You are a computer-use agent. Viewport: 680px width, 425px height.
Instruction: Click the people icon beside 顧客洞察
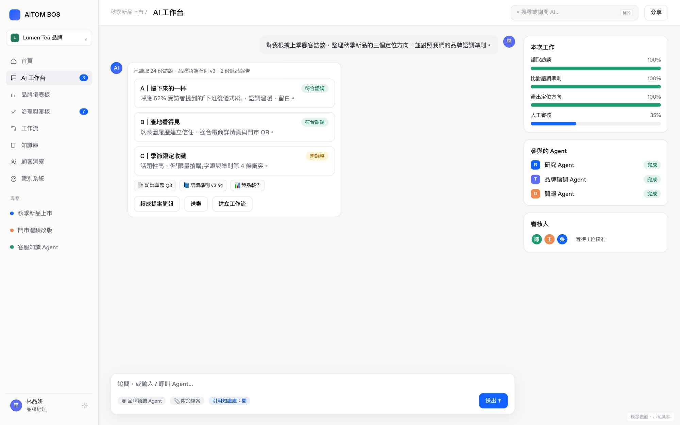tap(14, 162)
